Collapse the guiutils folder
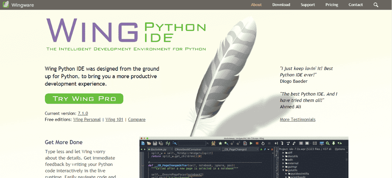This screenshot has height=178, width=392. click(283, 170)
